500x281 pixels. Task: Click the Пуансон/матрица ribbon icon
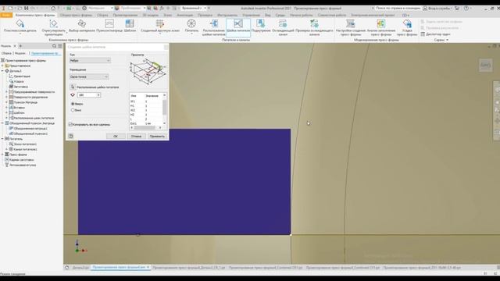(x=109, y=23)
